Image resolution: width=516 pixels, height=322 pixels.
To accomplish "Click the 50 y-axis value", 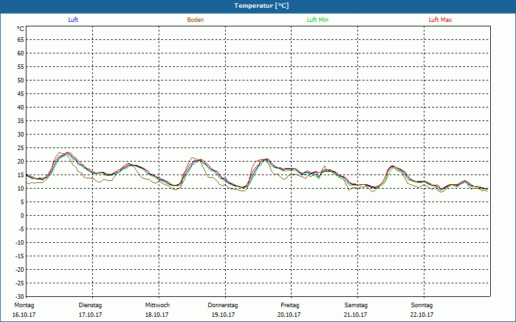I will pyautogui.click(x=21, y=80).
